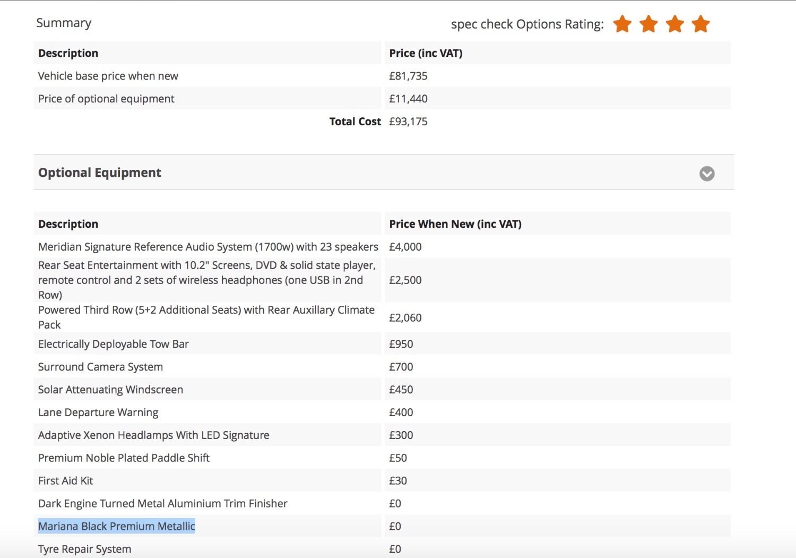Viewport: 796px width, 558px height.
Task: Click the fourth orange rating star
Action: click(x=700, y=24)
